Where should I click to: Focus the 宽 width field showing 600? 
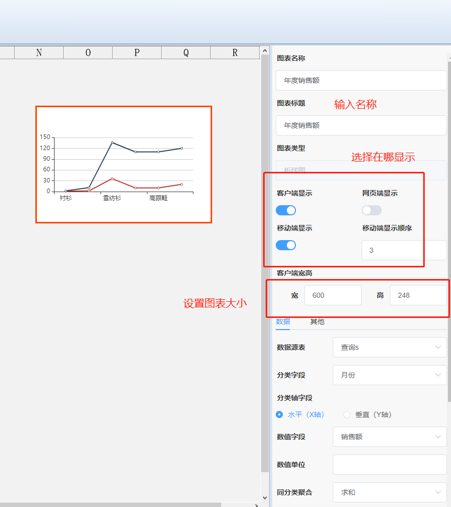[x=333, y=295]
